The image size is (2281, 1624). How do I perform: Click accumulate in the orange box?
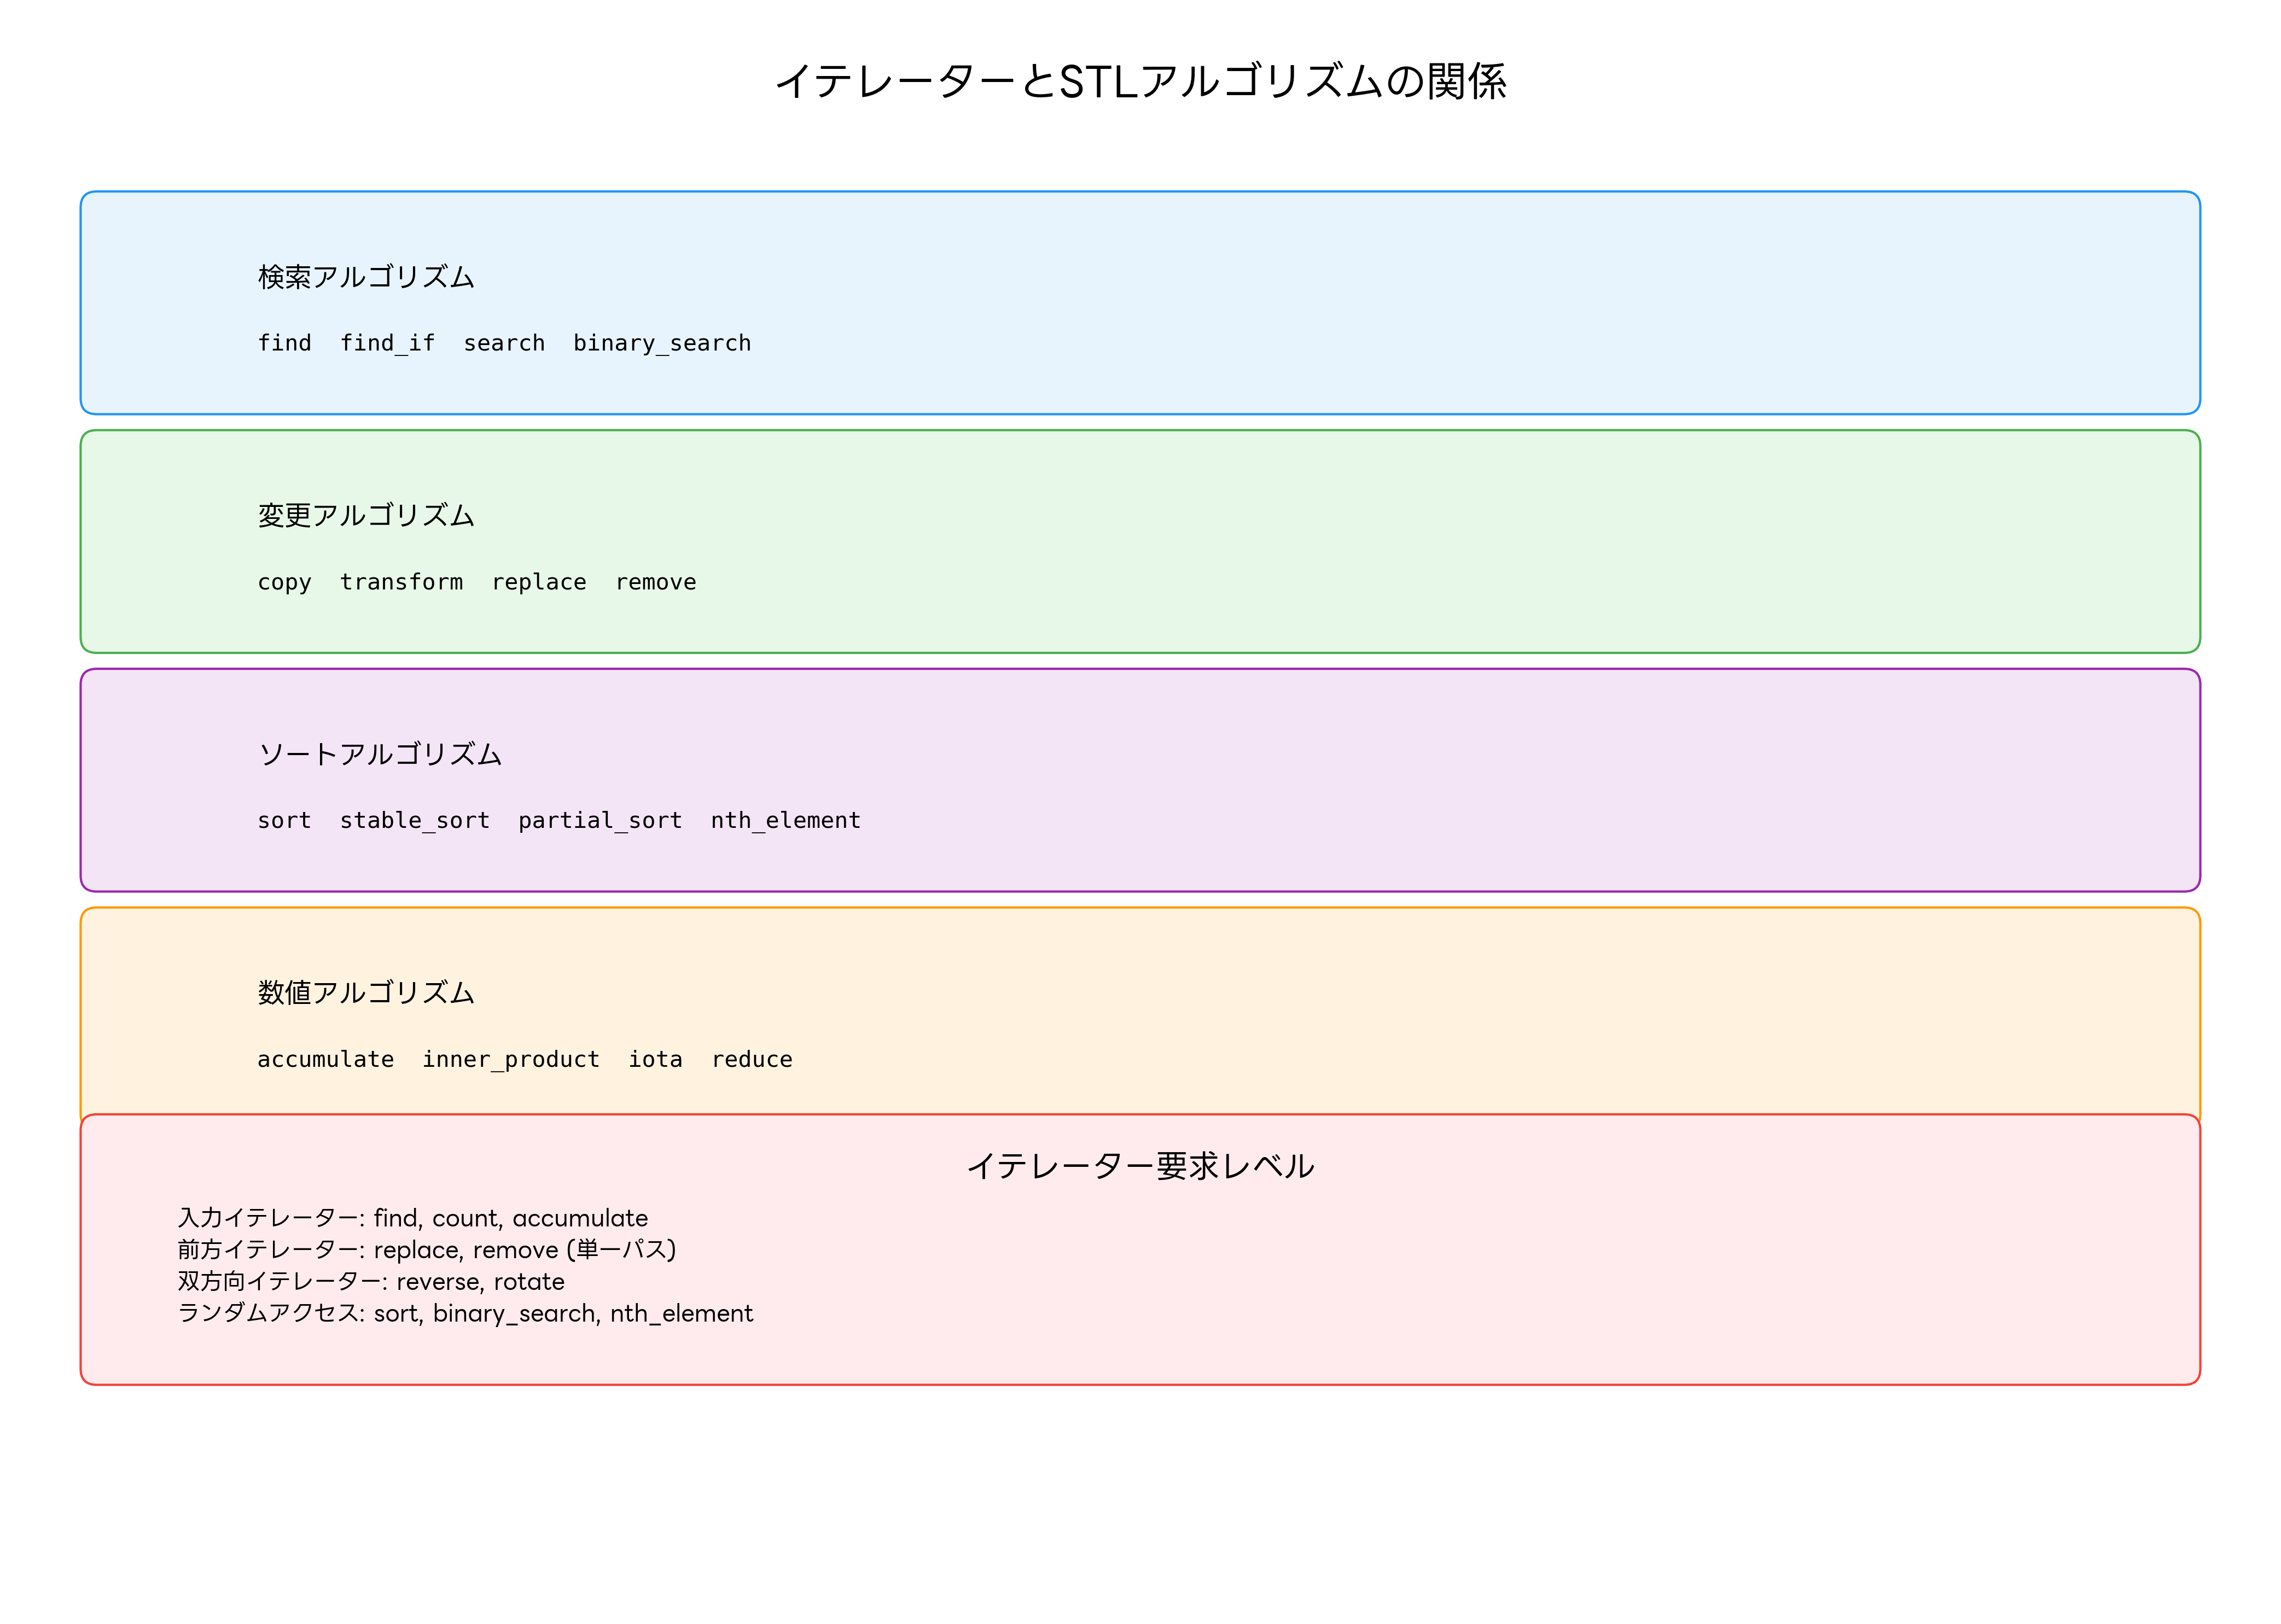326,1059
